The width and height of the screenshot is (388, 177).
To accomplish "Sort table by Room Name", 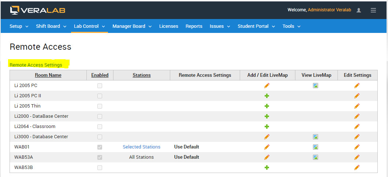I will point(48,75).
